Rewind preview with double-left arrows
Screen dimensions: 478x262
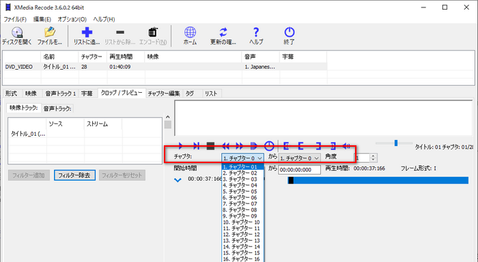tap(225, 146)
